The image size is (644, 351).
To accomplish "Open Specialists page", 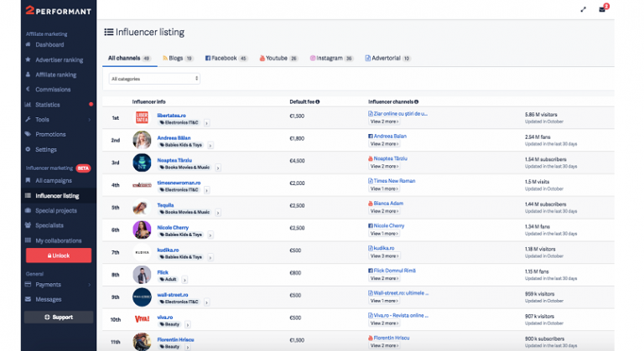I will (49, 225).
